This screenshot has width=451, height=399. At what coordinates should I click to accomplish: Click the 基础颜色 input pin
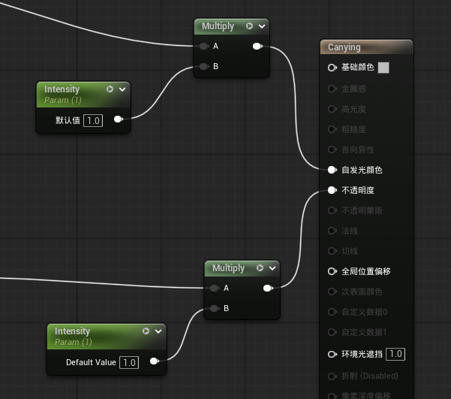332,68
